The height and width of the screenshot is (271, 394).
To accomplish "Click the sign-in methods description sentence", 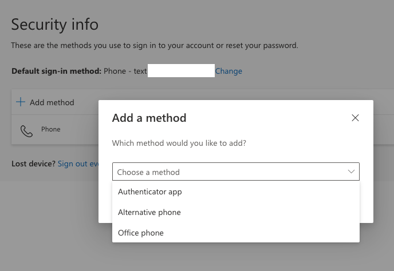I will tap(155, 45).
